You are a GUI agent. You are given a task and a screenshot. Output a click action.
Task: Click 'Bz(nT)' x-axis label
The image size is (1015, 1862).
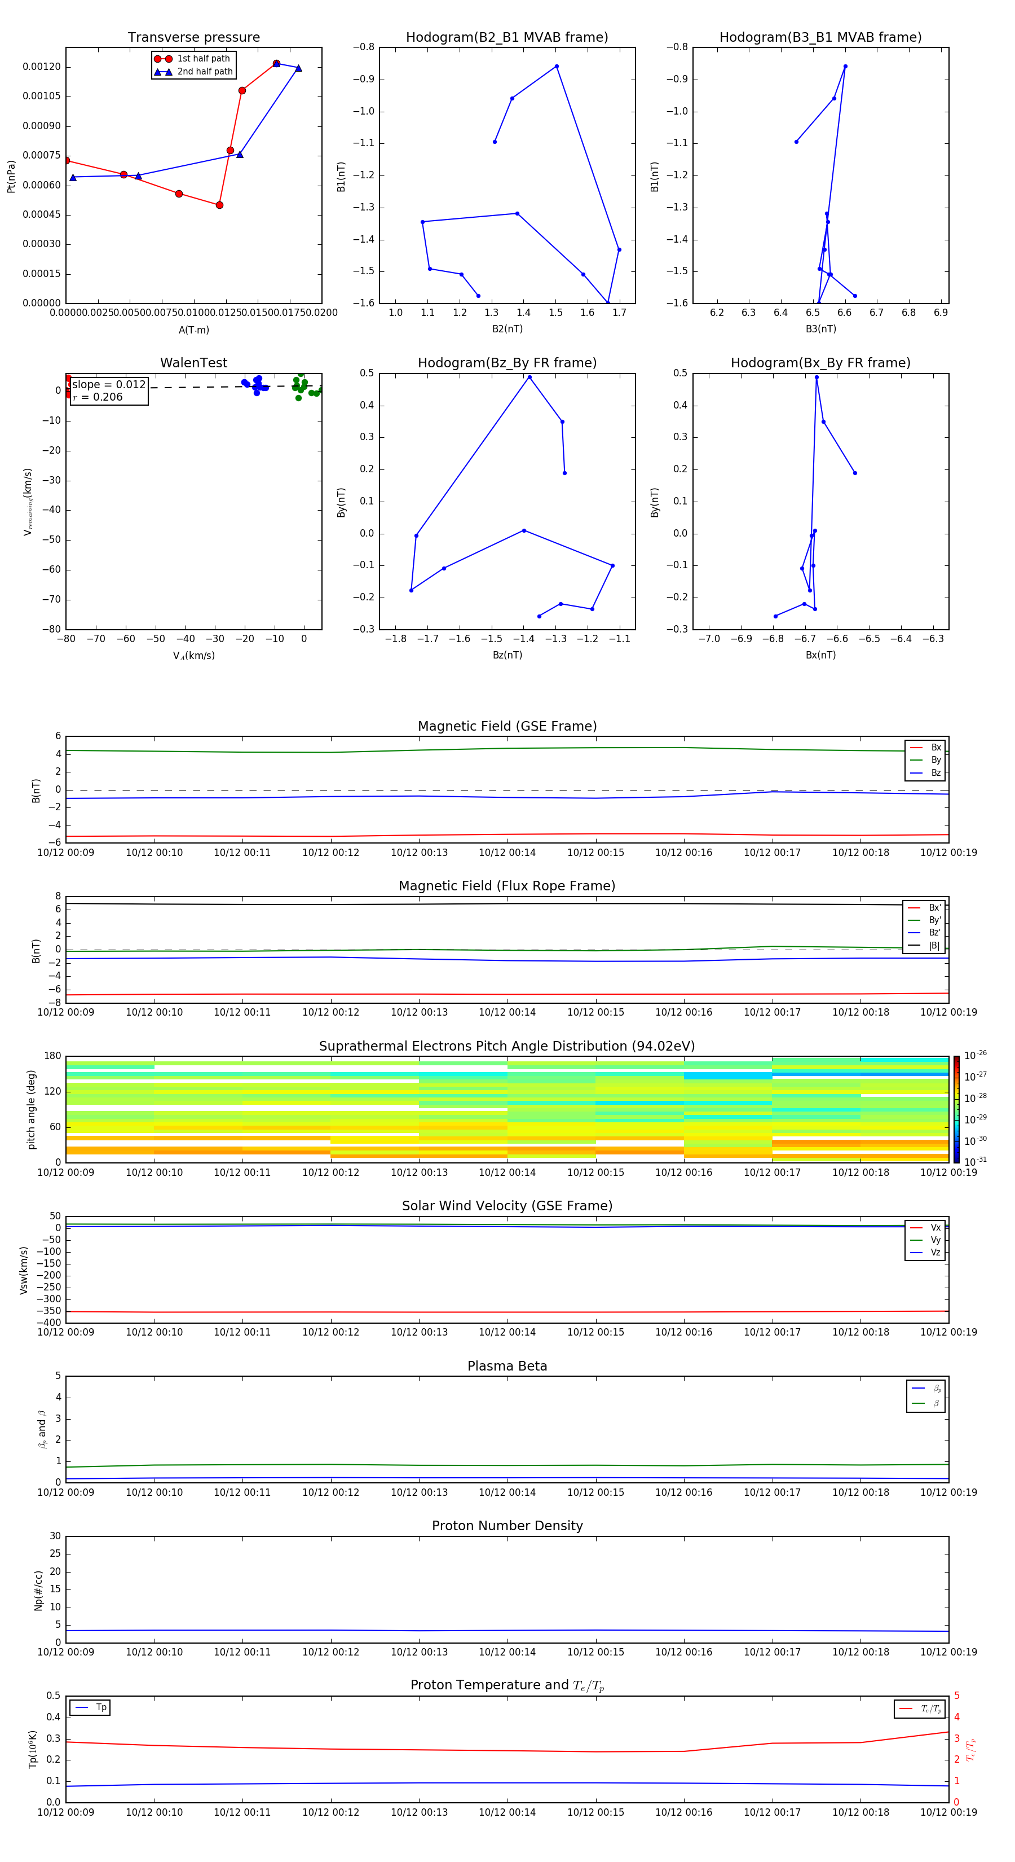pyautogui.click(x=507, y=655)
